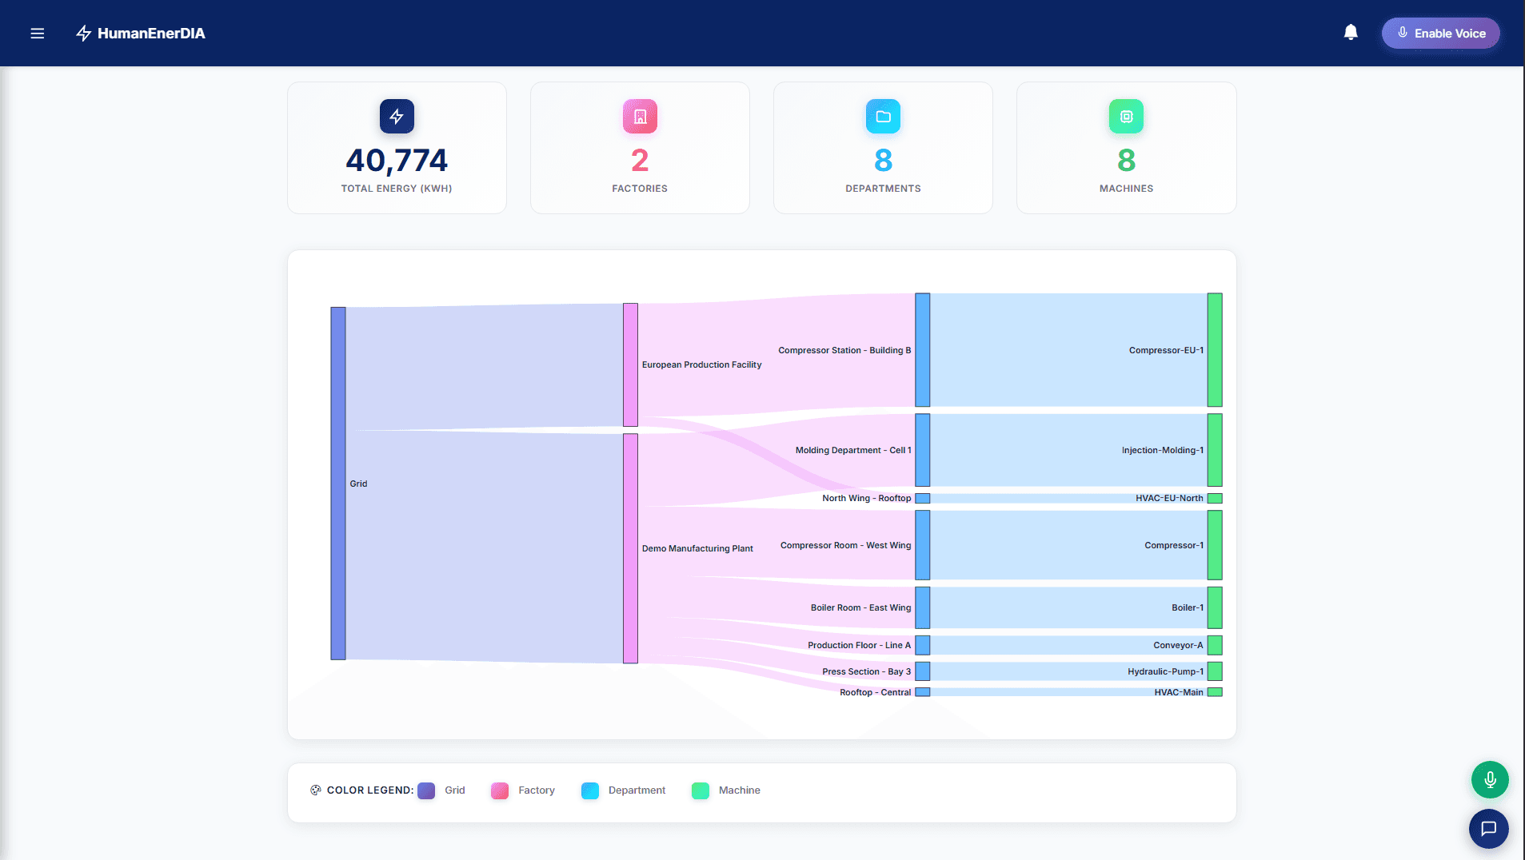Click the Factory color swatch in the legend

coord(500,790)
